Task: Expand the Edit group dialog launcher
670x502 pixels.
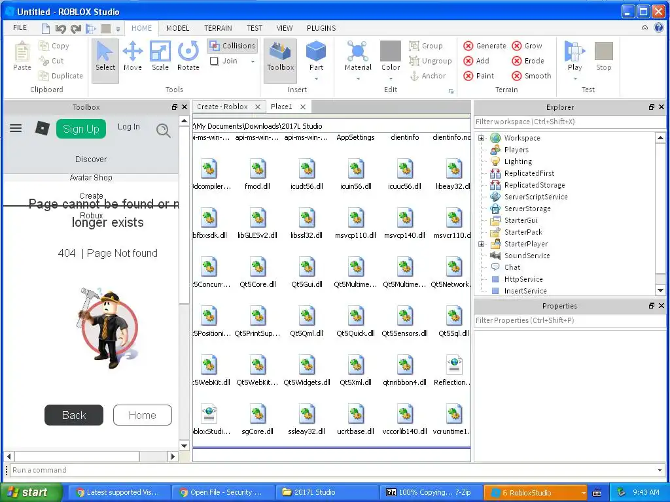Action: [x=451, y=91]
